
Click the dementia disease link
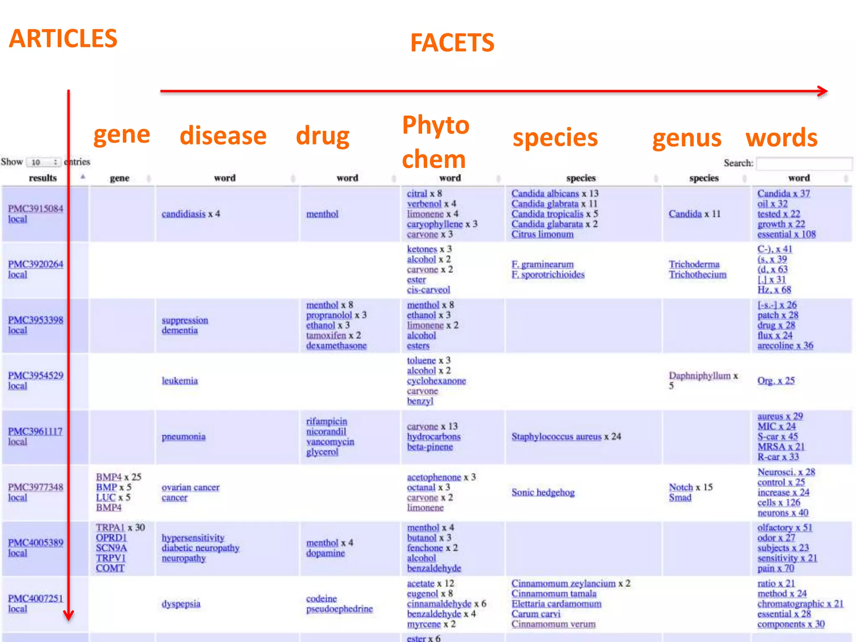(180, 330)
